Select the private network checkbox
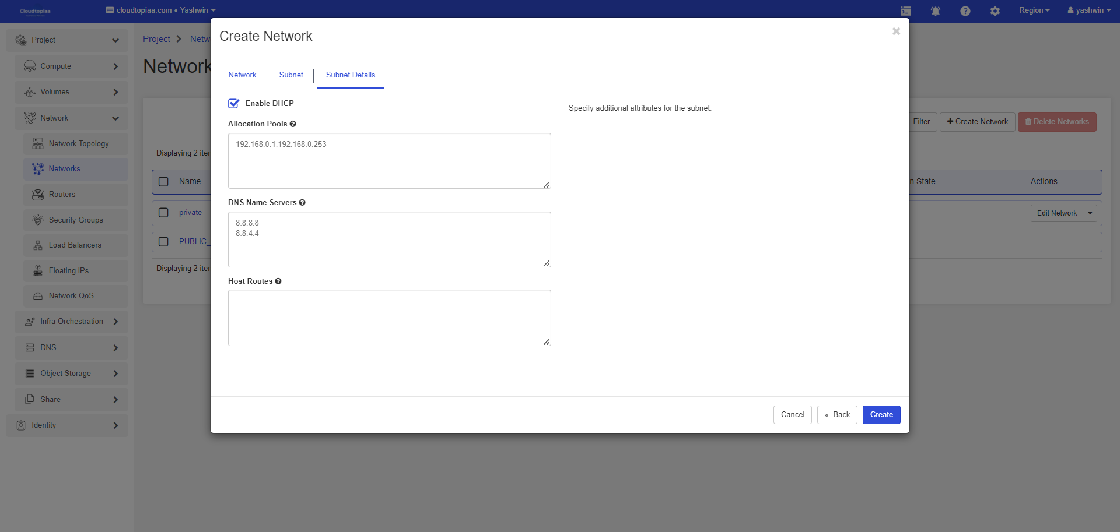This screenshot has height=532, width=1120. tap(164, 213)
